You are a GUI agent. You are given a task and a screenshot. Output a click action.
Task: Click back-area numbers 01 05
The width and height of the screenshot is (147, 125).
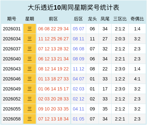78,119
